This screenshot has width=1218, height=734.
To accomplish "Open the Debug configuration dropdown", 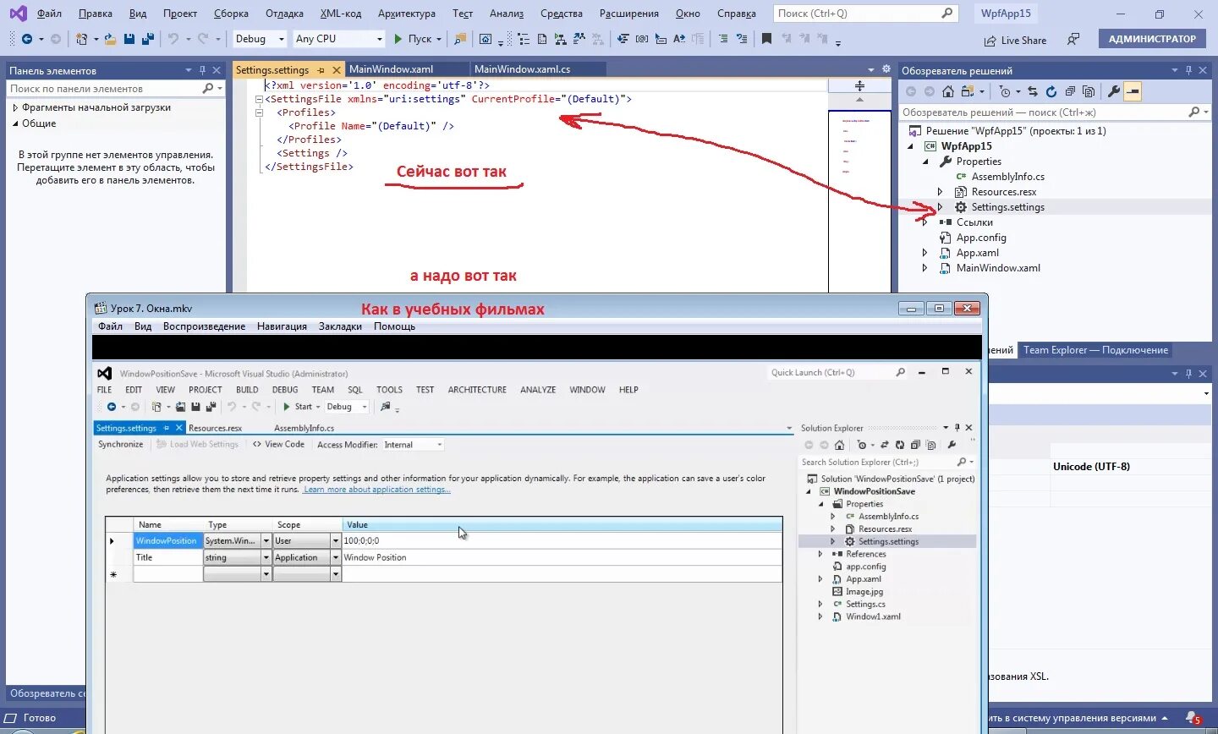I will 261,39.
